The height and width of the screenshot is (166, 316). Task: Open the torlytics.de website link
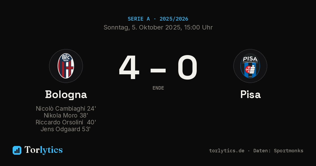(x=227, y=151)
